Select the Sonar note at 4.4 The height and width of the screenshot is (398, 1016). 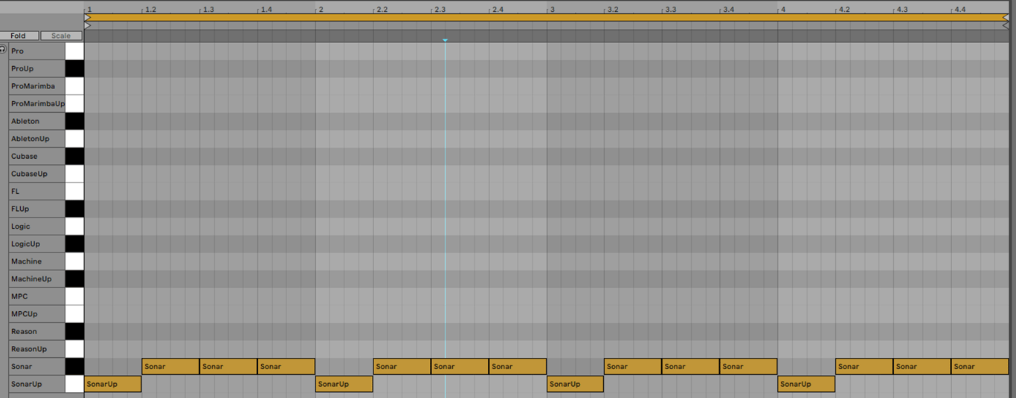tap(980, 366)
